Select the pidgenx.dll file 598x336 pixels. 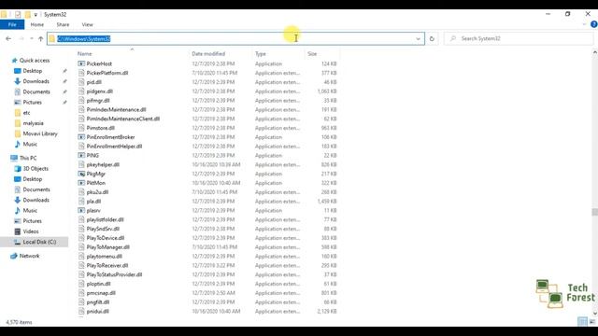(x=100, y=91)
